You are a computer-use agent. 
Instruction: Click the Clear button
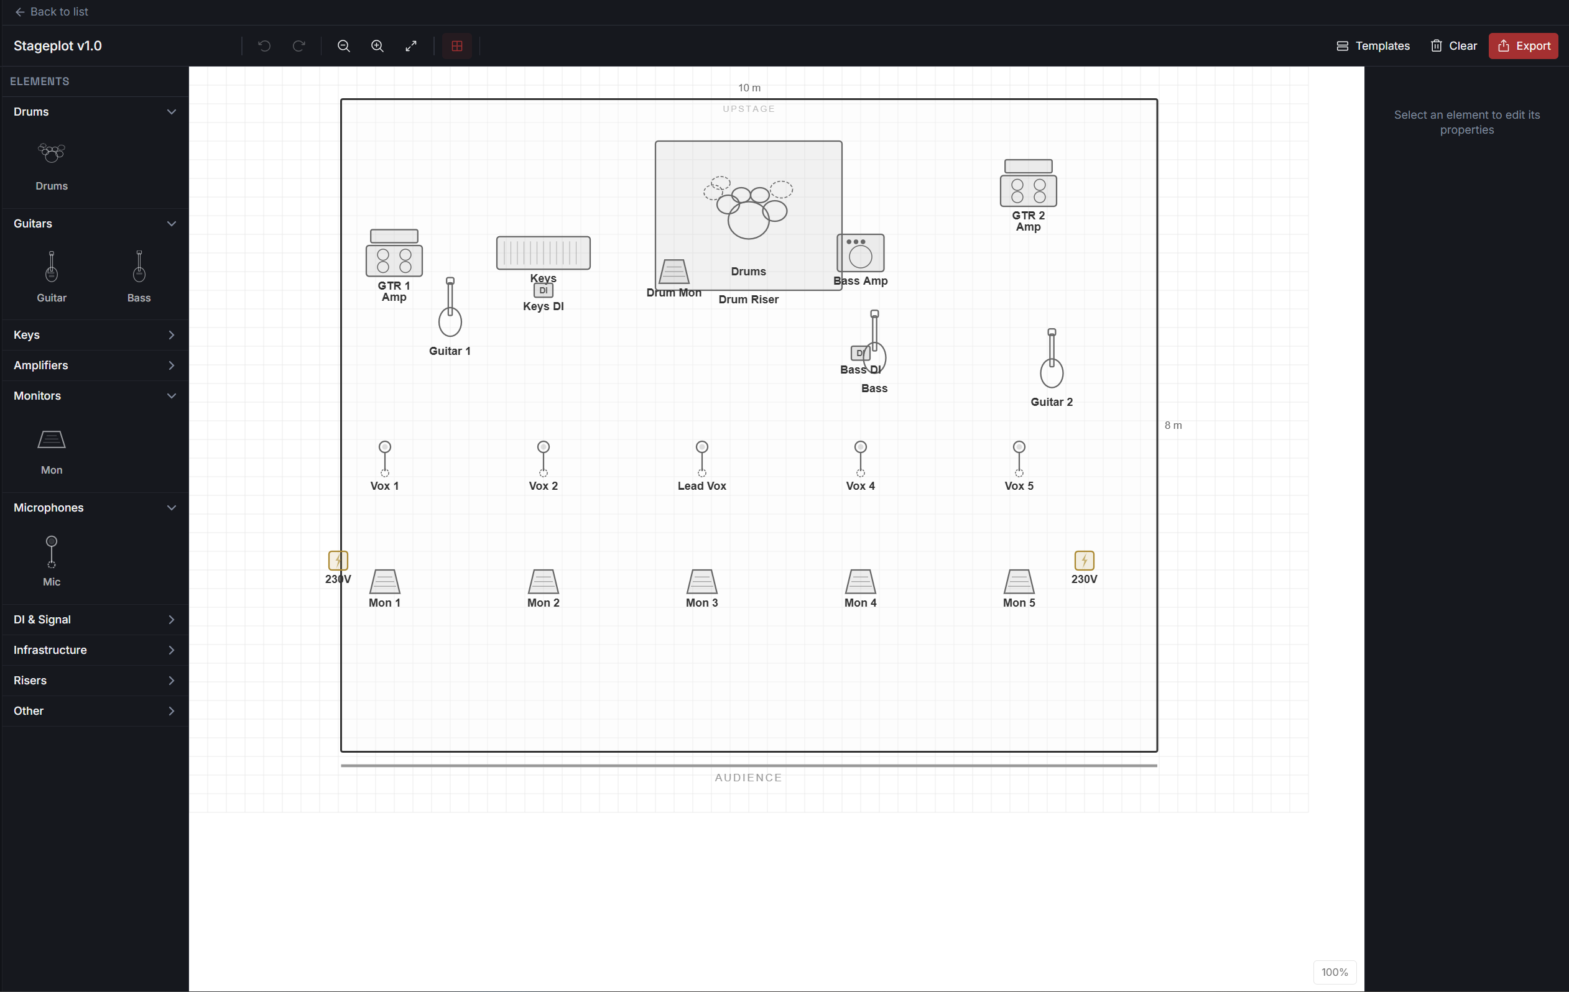tap(1453, 45)
